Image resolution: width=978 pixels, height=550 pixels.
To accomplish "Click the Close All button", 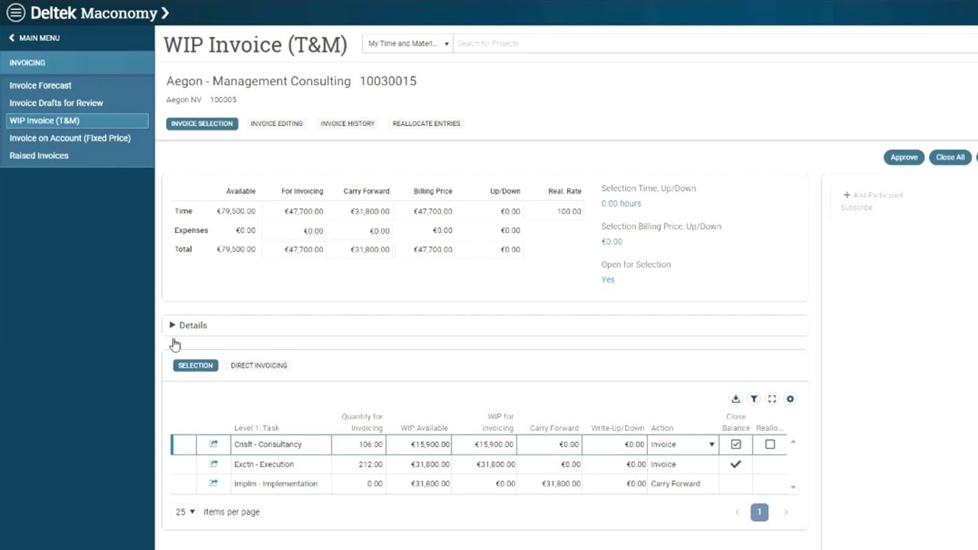I will pos(950,157).
